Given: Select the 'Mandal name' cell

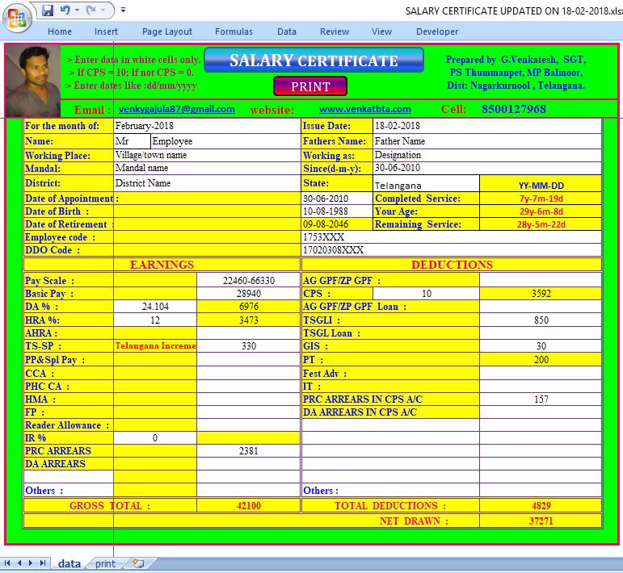Looking at the screenshot, I should 207,168.
